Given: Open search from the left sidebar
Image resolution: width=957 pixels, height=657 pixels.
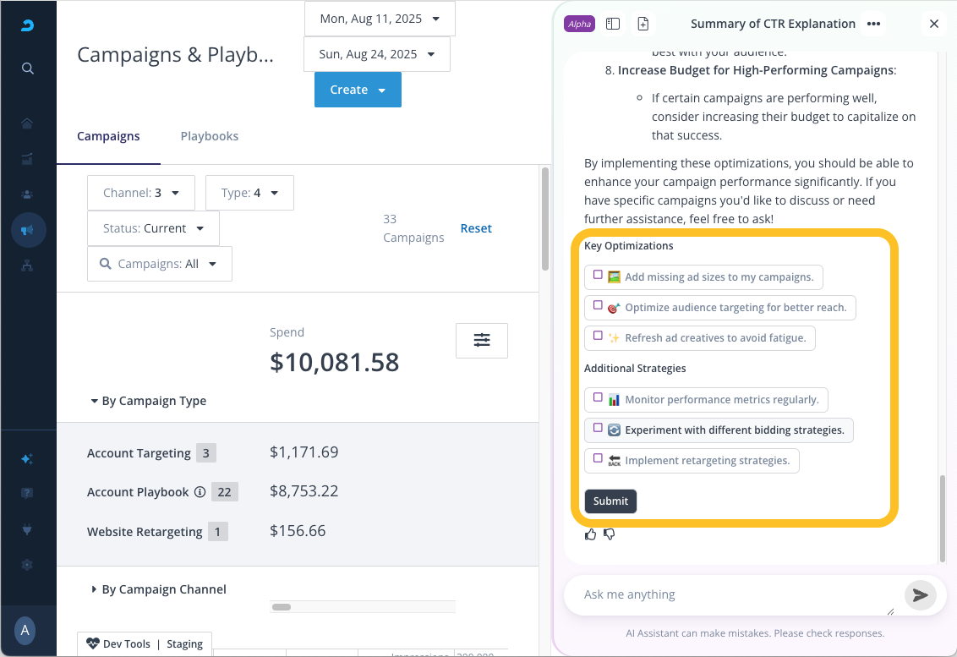Looking at the screenshot, I should tap(28, 68).
